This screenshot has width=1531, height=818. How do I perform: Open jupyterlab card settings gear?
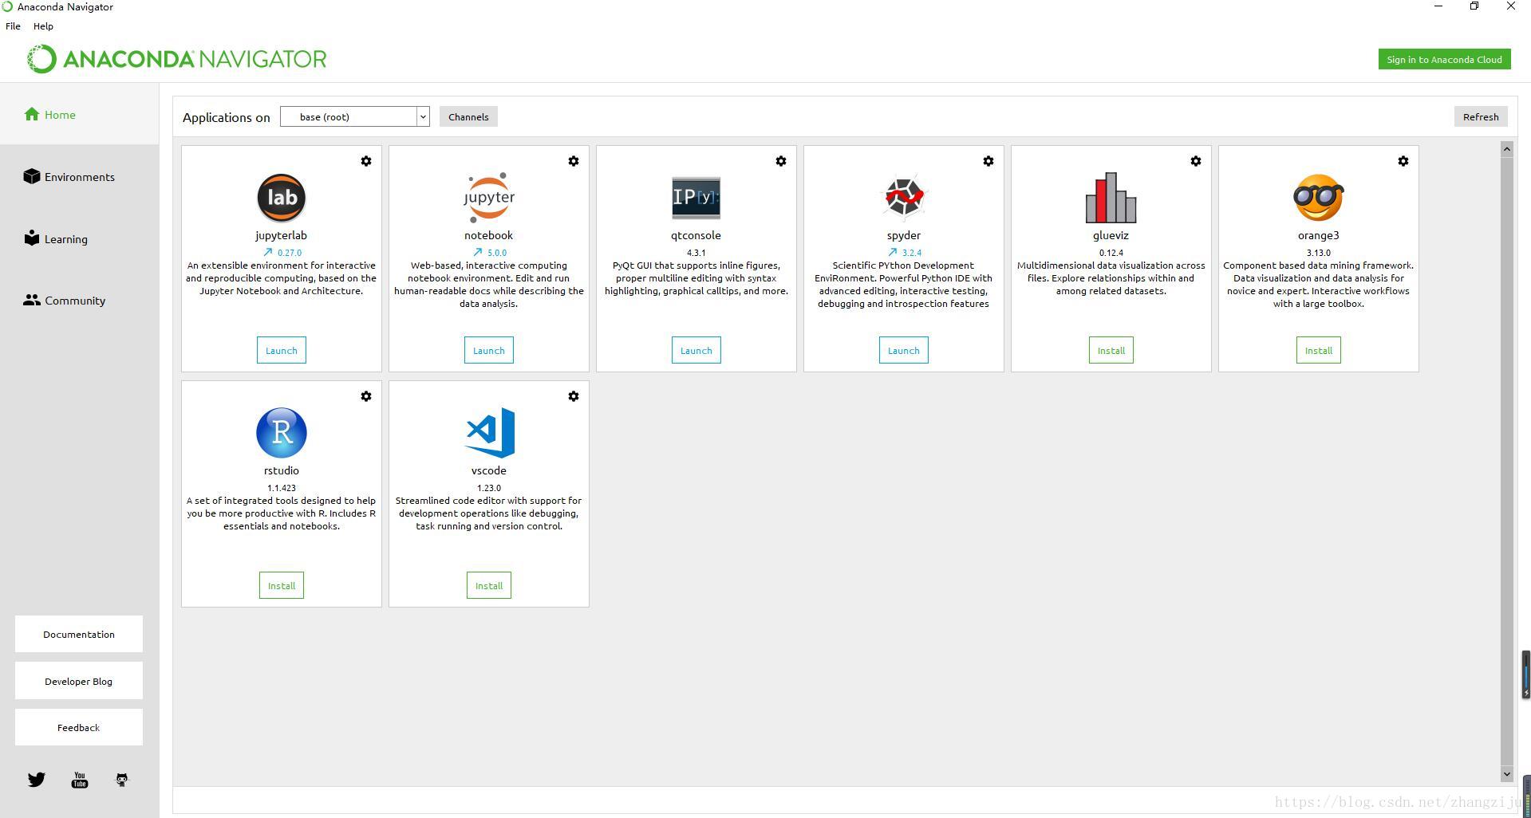[366, 161]
